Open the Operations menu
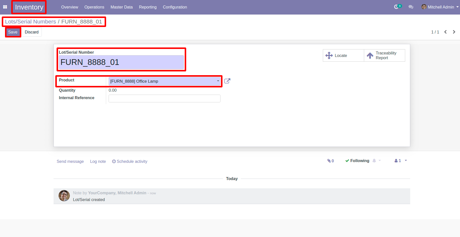Viewport: 460px width, 237px height. (94, 7)
